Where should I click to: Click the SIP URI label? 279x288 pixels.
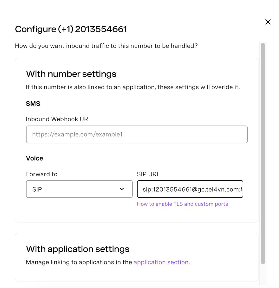[147, 174]
